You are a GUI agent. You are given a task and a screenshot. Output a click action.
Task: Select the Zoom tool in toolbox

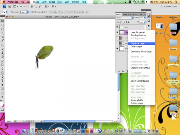2,97
